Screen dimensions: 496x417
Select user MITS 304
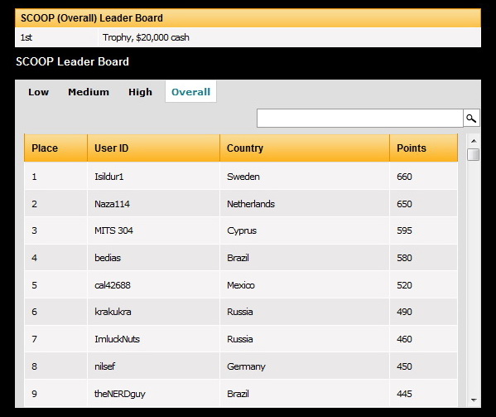[x=113, y=230]
